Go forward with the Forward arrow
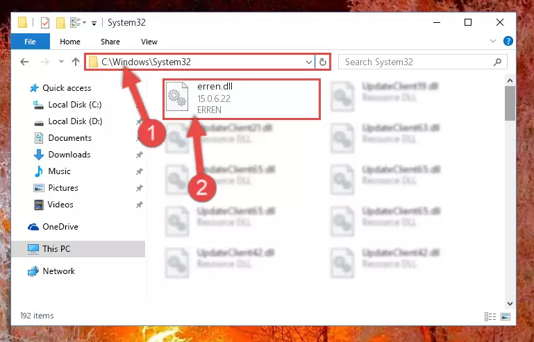This screenshot has height=342, width=534. pos(44,62)
